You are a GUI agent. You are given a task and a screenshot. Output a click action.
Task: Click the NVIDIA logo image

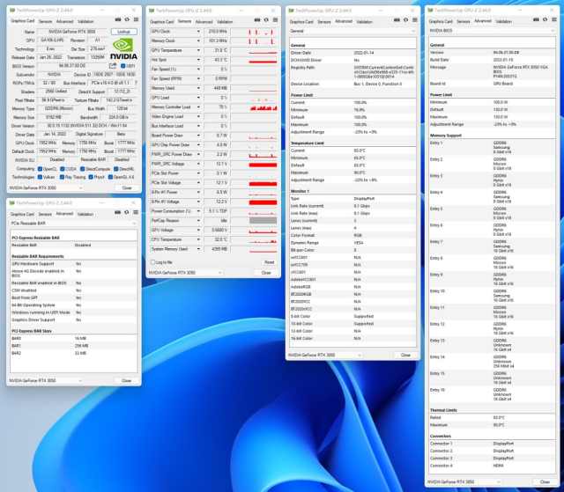[x=123, y=49]
